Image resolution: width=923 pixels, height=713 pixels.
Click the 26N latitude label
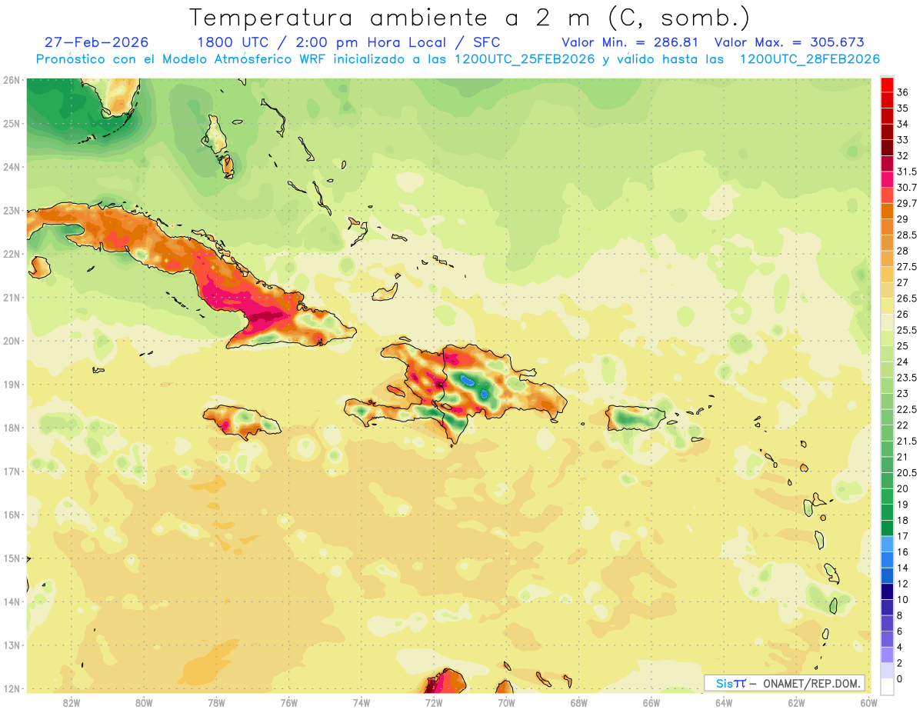(x=11, y=80)
